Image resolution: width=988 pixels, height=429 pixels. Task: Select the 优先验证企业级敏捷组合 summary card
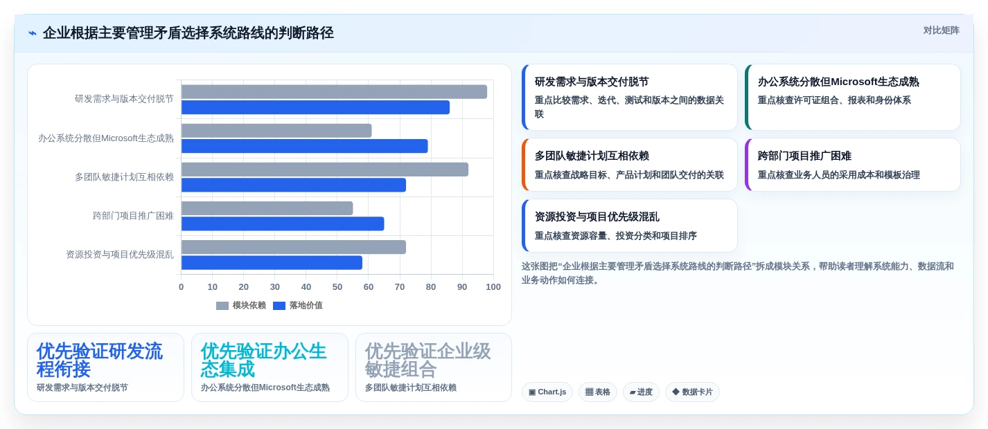pyautogui.click(x=434, y=367)
